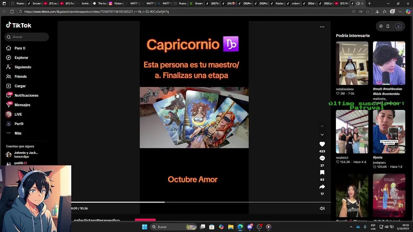Go back with browser back arrow
This screenshot has height=232, width=413.
(4, 12)
